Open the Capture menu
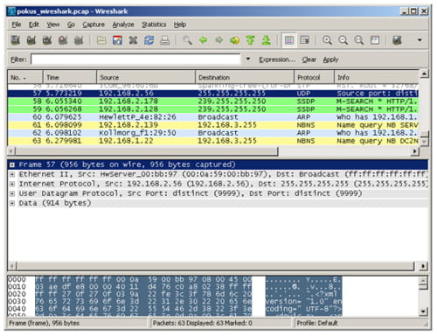The width and height of the screenshot is (437, 336). pos(94,24)
